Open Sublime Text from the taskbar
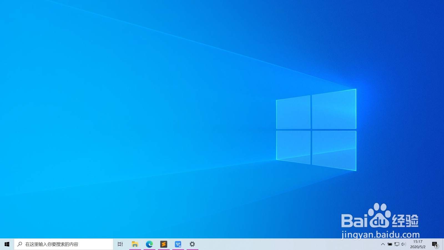444x250 pixels. [164, 244]
